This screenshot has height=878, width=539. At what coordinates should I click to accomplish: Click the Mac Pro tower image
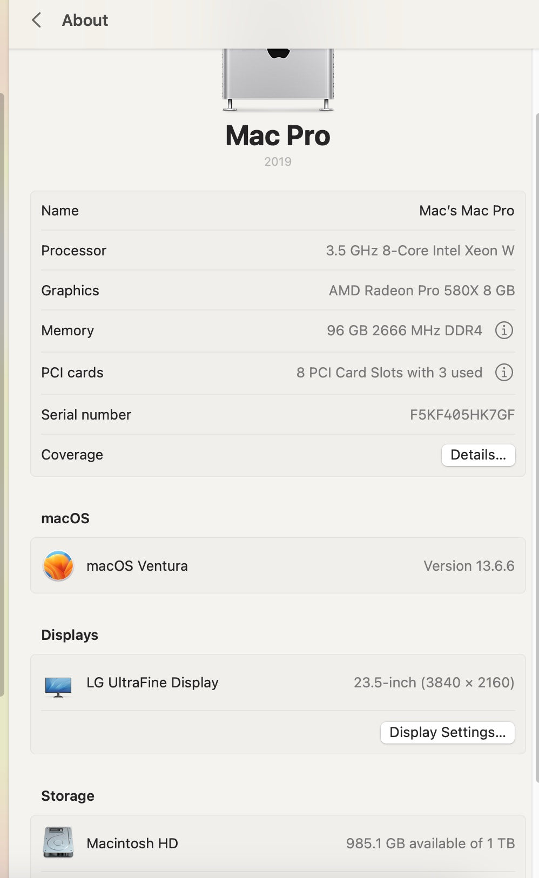click(x=278, y=78)
